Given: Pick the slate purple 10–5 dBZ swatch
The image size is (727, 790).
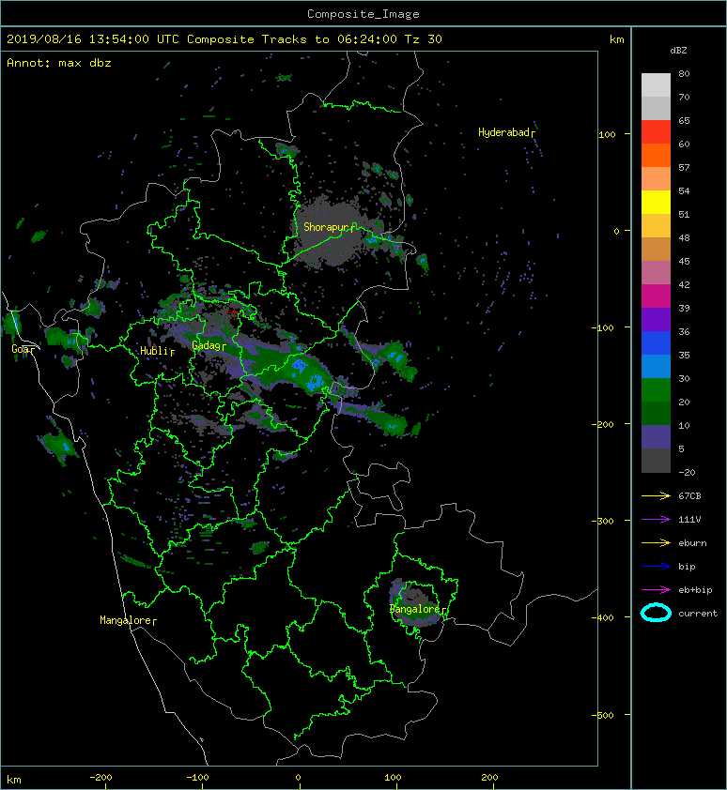Looking at the screenshot, I should pyautogui.click(x=656, y=436).
